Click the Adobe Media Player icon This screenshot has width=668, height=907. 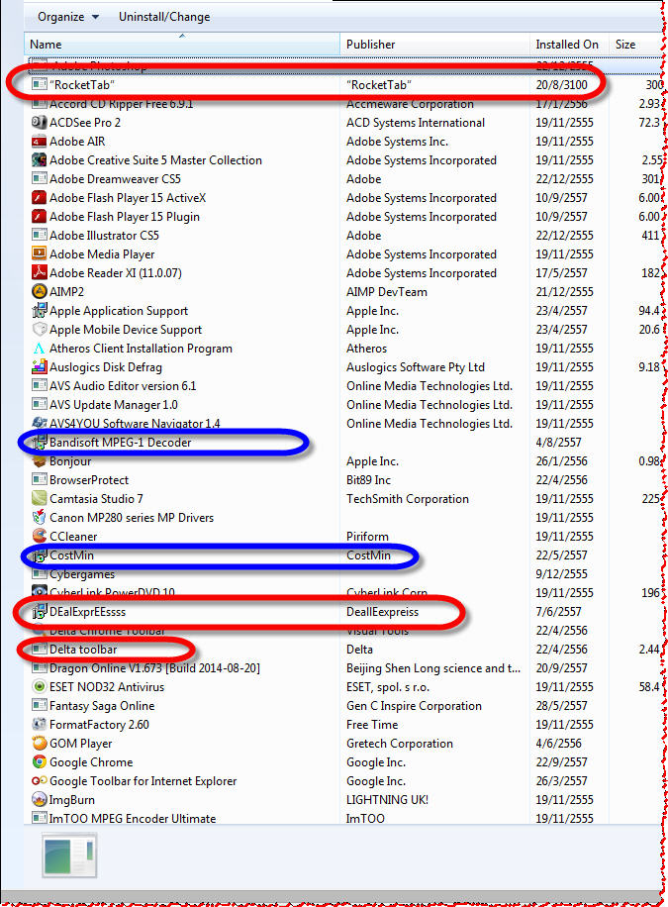pyautogui.click(x=40, y=253)
